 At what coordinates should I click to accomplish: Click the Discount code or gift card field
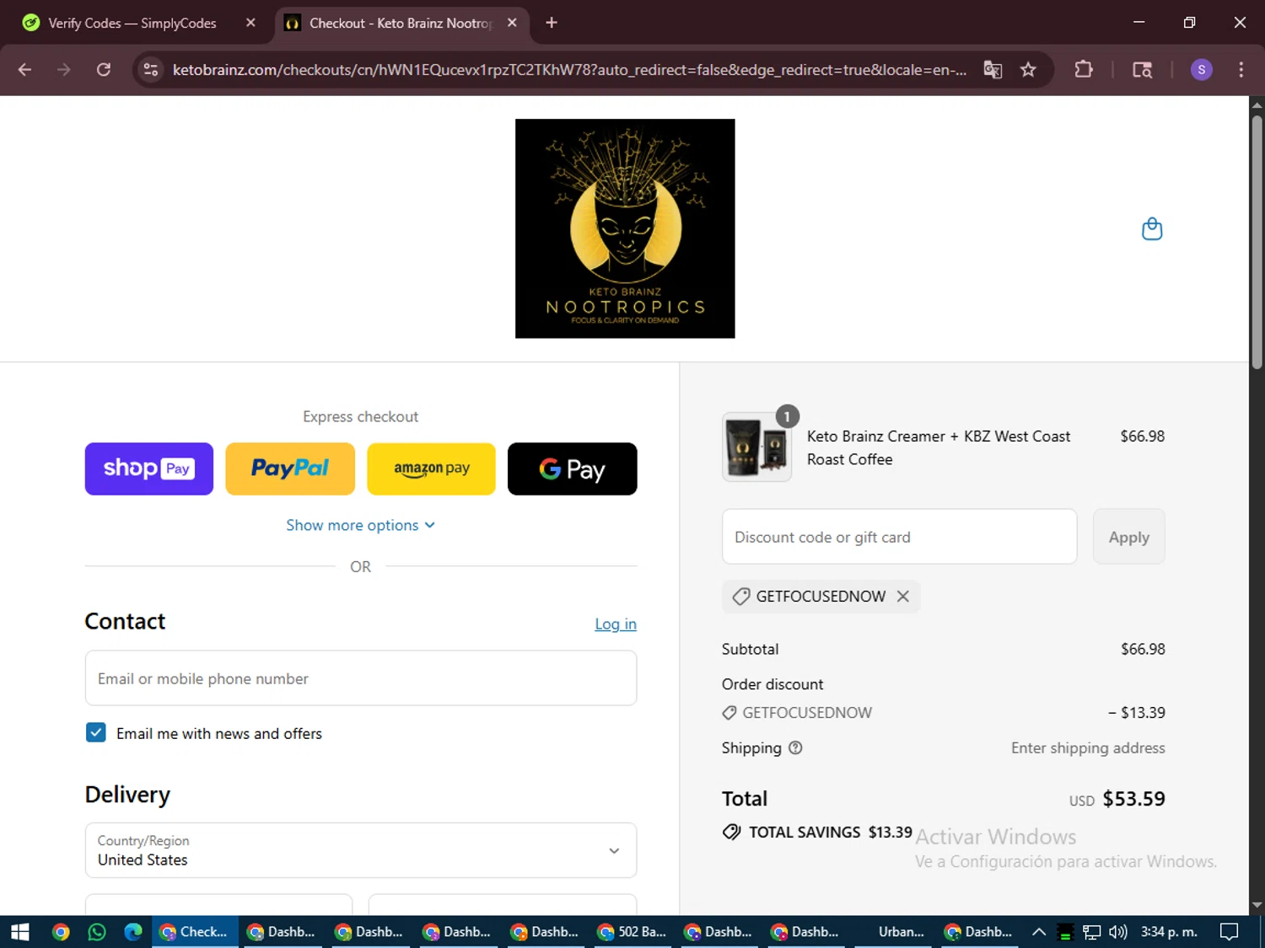[899, 537]
